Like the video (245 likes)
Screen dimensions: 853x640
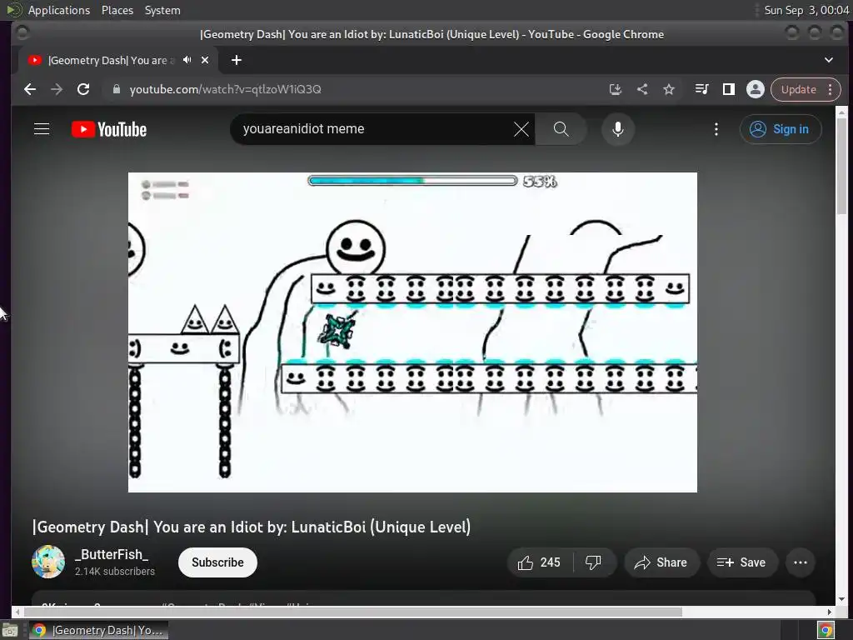click(539, 562)
